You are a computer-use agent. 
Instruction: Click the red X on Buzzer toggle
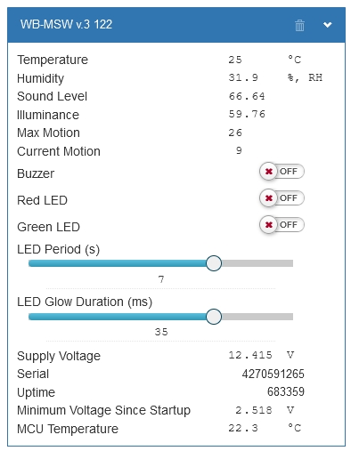tap(269, 172)
